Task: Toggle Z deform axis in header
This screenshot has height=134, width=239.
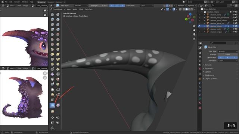Action: [x=122, y=6]
